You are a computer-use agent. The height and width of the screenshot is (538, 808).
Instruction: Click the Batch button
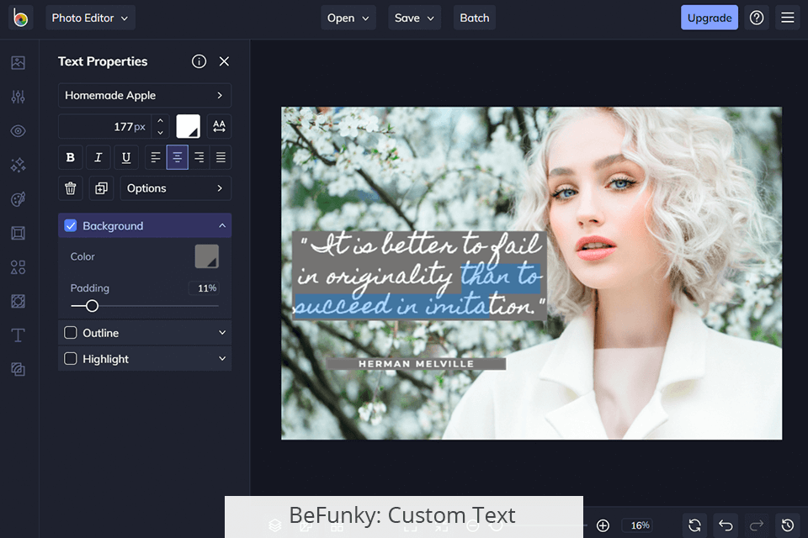click(x=474, y=18)
